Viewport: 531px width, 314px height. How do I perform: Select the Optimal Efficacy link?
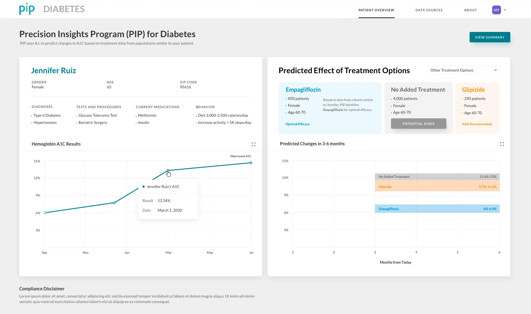[298, 124]
